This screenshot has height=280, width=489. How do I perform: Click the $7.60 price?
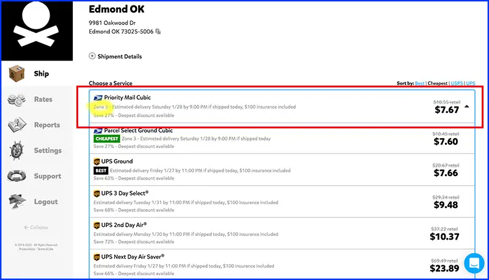446,142
